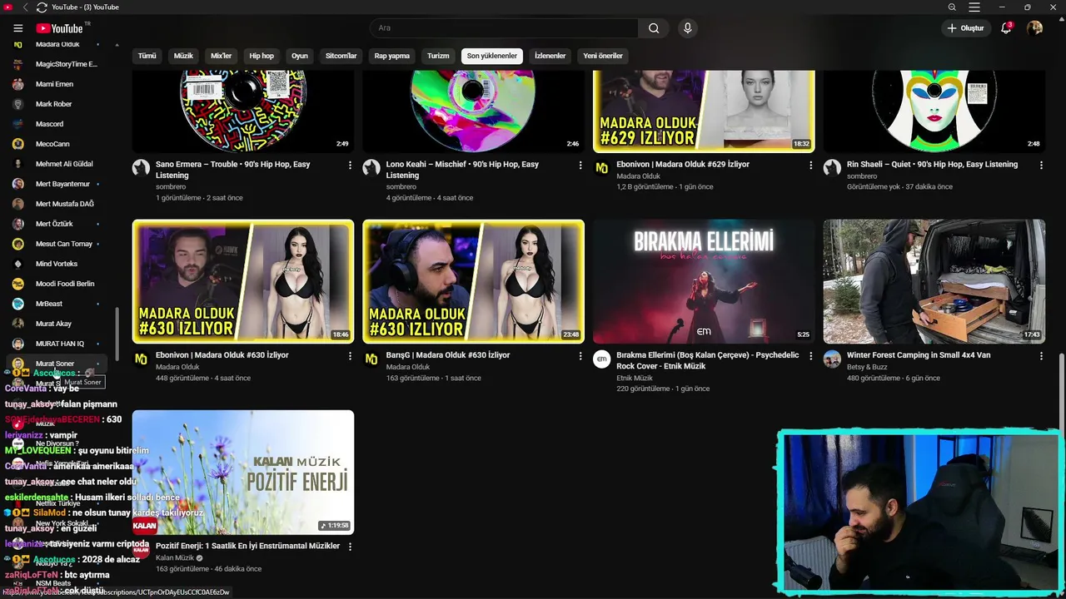Click the magnifier search button
1066x599 pixels.
click(x=654, y=28)
